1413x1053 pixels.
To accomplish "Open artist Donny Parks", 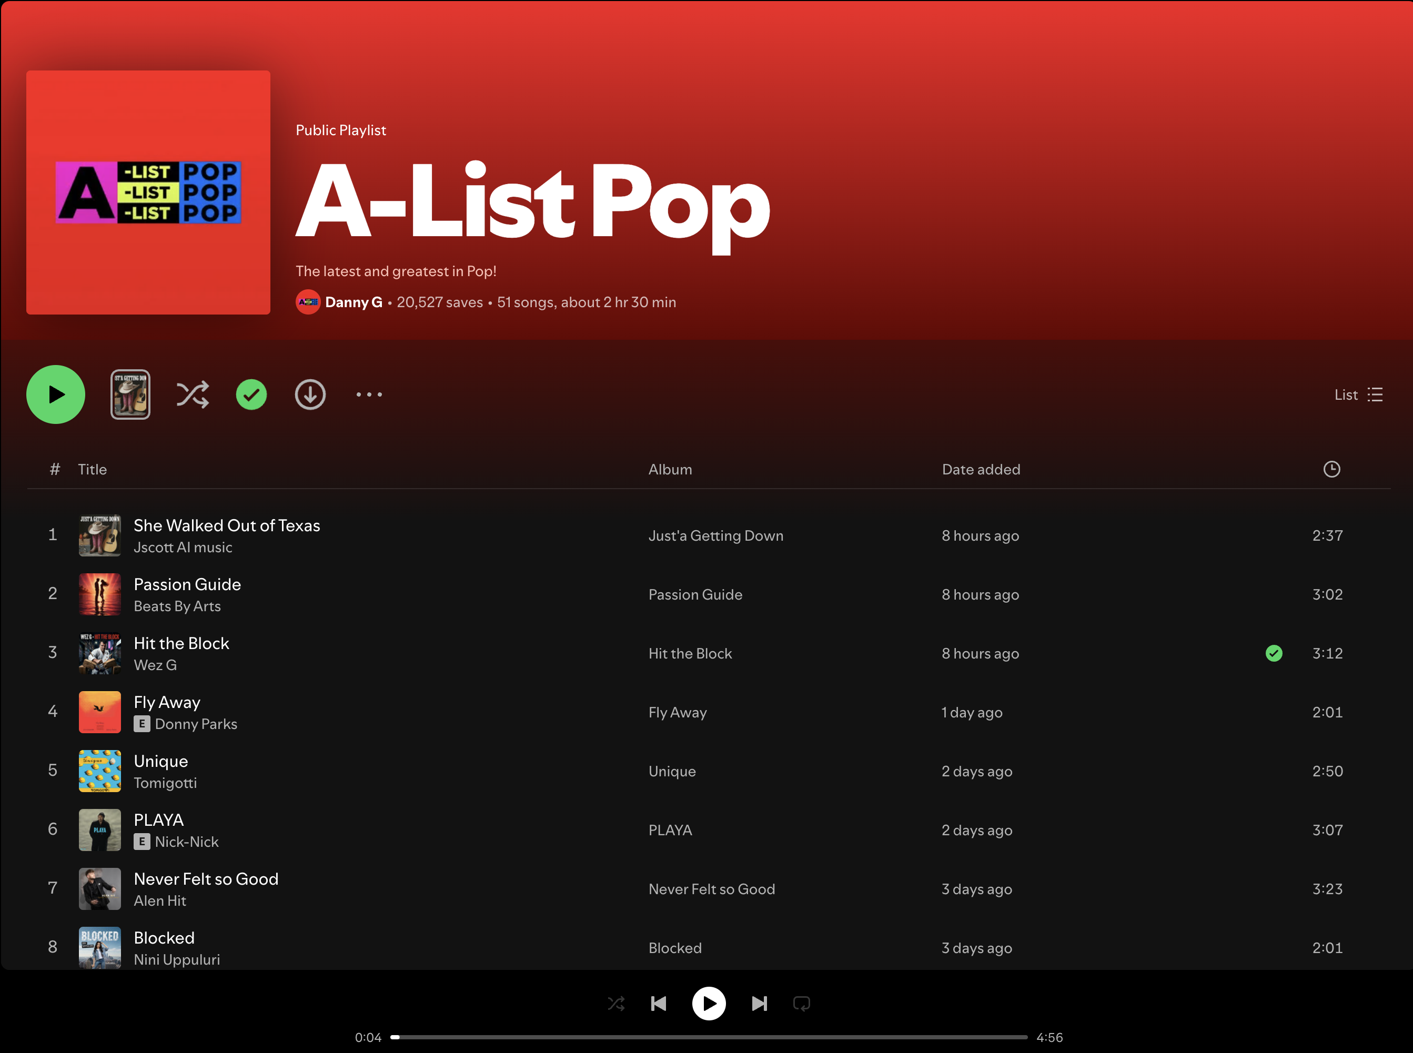I will coord(196,724).
